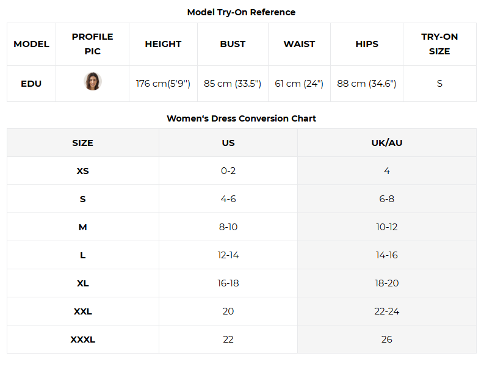The image size is (484, 367).
Task: Click EDU model's profile picture
Action: tap(93, 82)
